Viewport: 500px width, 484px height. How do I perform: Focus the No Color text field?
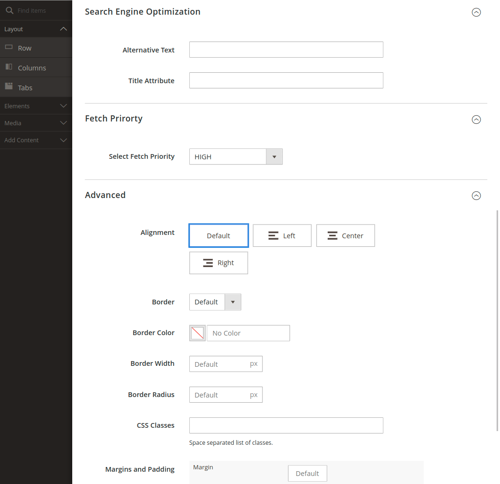248,333
